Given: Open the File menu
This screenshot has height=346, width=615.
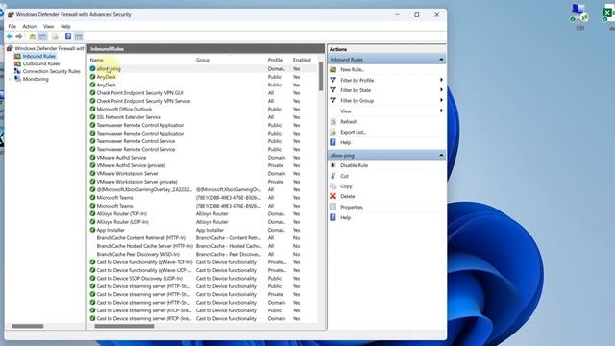Looking at the screenshot, I should (12, 26).
